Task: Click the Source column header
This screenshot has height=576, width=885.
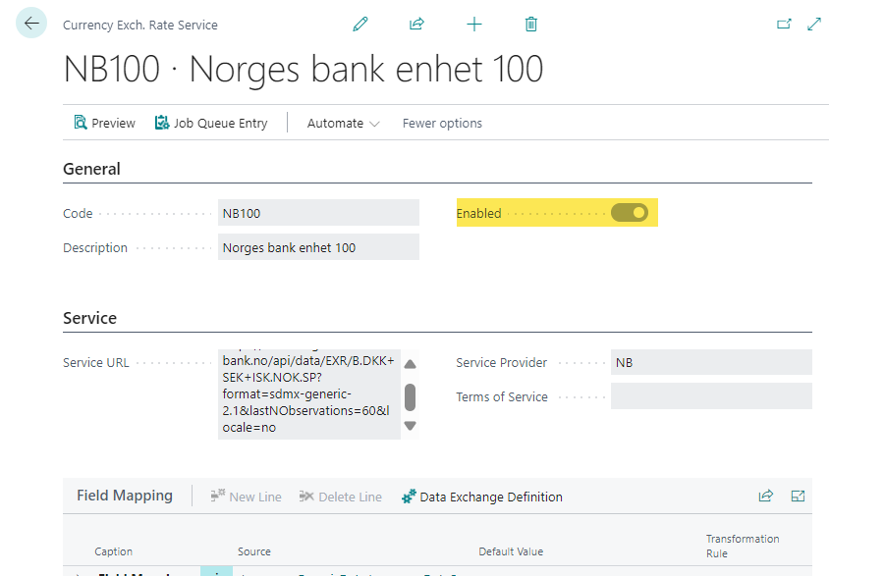Action: coord(254,551)
